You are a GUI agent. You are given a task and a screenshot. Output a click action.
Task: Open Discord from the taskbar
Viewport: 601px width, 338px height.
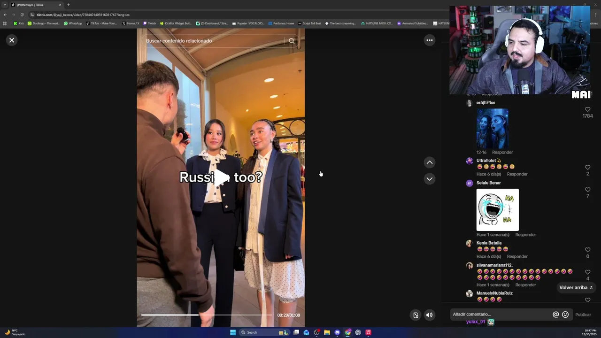(337, 332)
